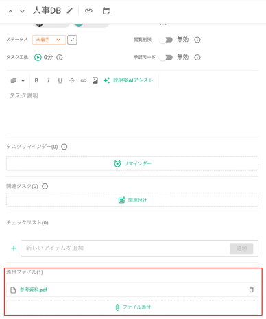The height and width of the screenshot is (319, 266).
Task: Check the complete checkbox beside status
Action: (72, 40)
